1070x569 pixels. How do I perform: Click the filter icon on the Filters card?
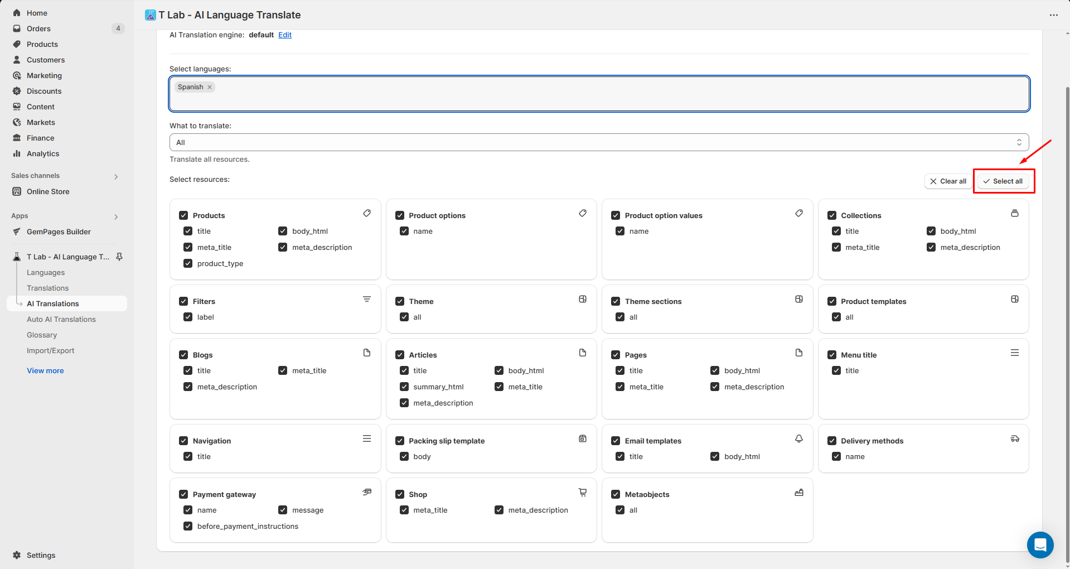367,299
